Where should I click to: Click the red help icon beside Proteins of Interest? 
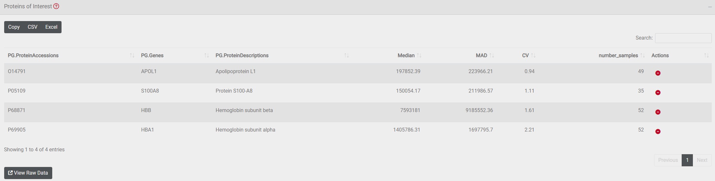click(x=56, y=6)
